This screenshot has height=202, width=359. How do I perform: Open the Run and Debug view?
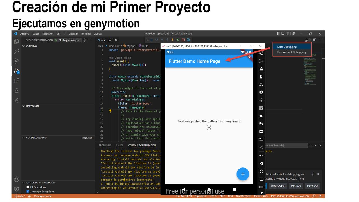(x=17, y=71)
